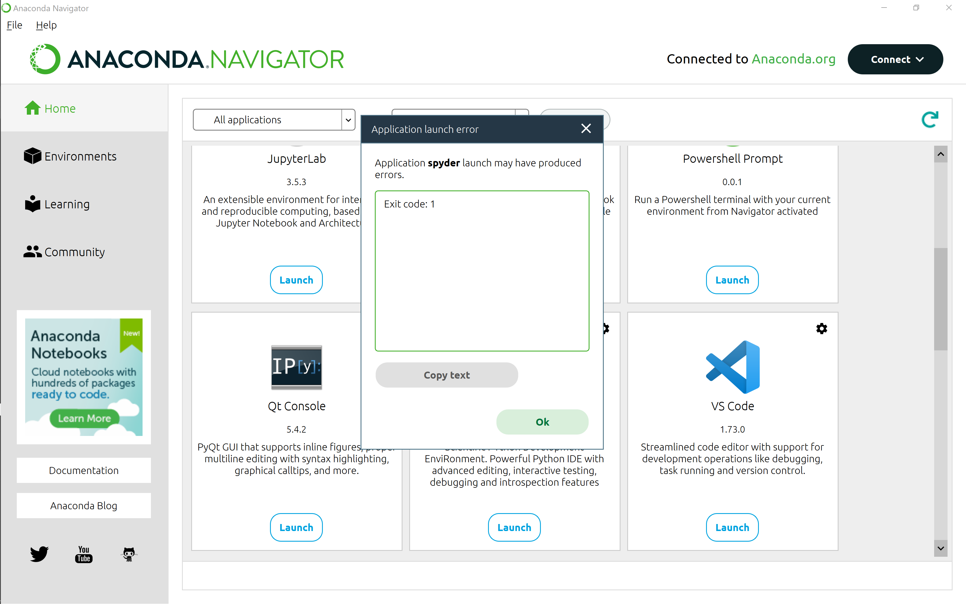966x604 pixels.
Task: Click the Anaconda.org link
Action: click(x=793, y=59)
